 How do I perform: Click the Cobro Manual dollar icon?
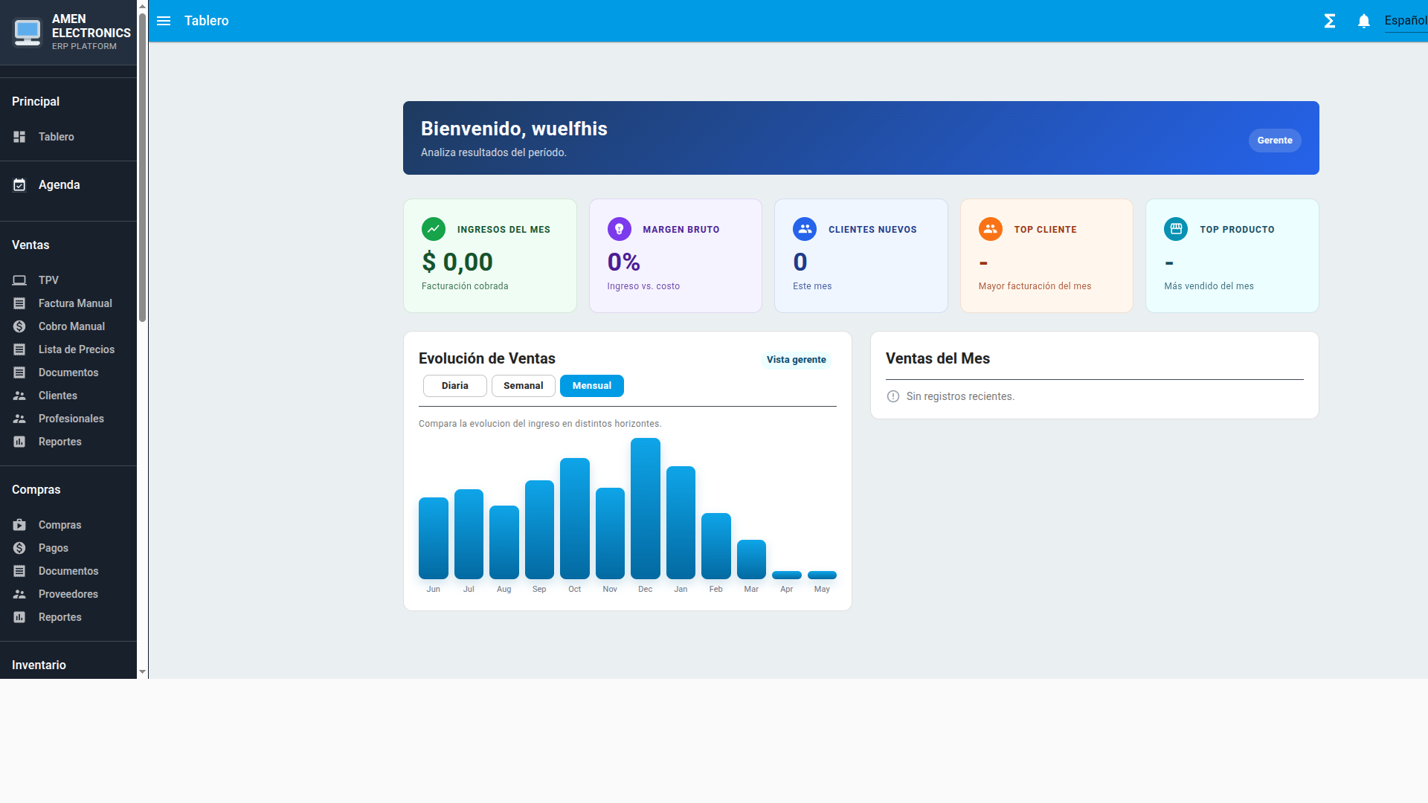click(19, 326)
